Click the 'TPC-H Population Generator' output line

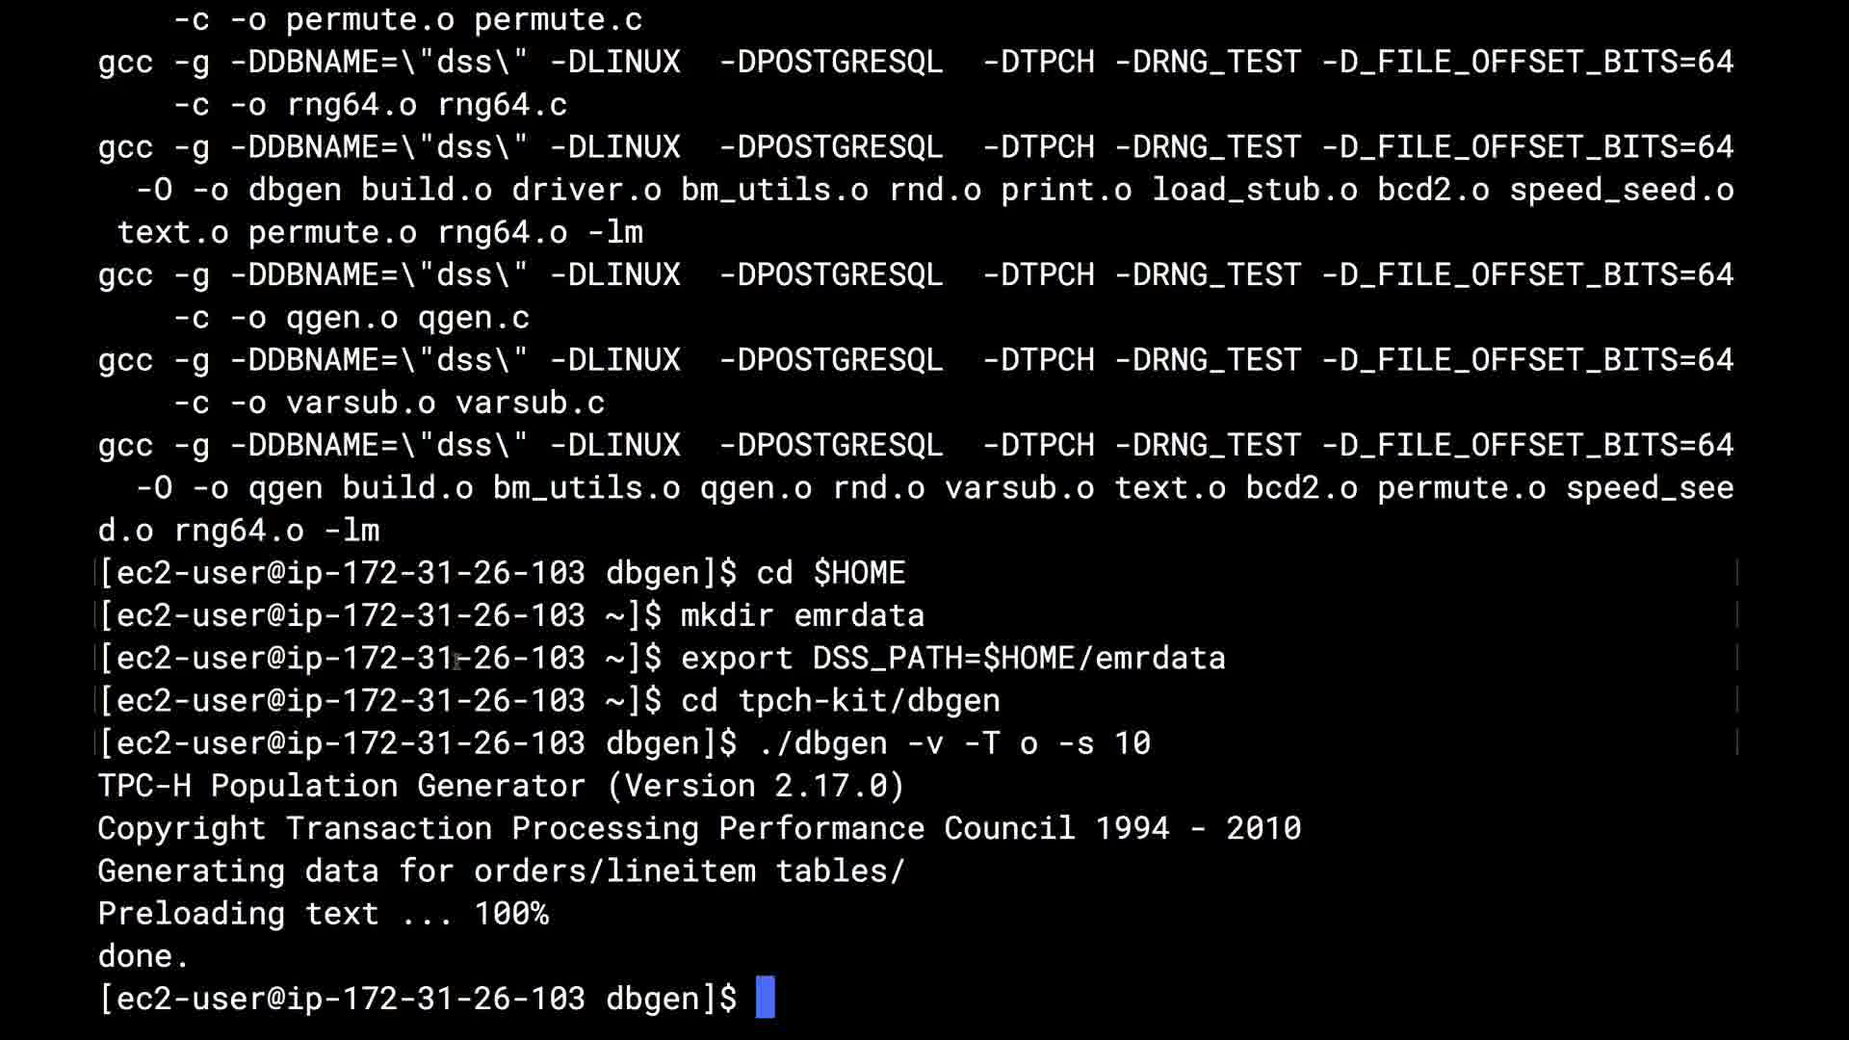click(341, 786)
